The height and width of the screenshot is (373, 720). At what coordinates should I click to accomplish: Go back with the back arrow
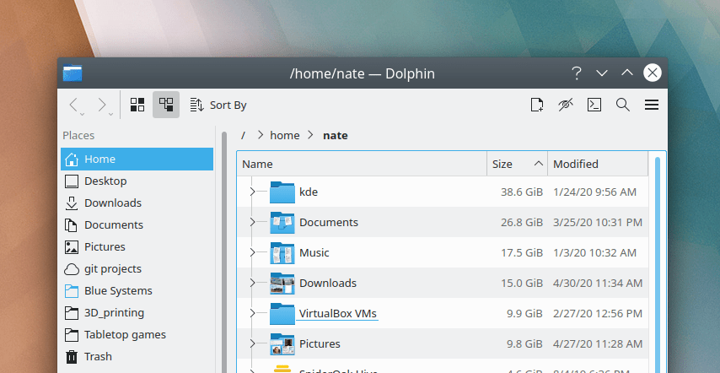pyautogui.click(x=74, y=105)
